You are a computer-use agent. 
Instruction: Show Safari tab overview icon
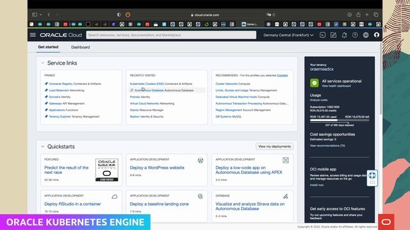(x=376, y=15)
